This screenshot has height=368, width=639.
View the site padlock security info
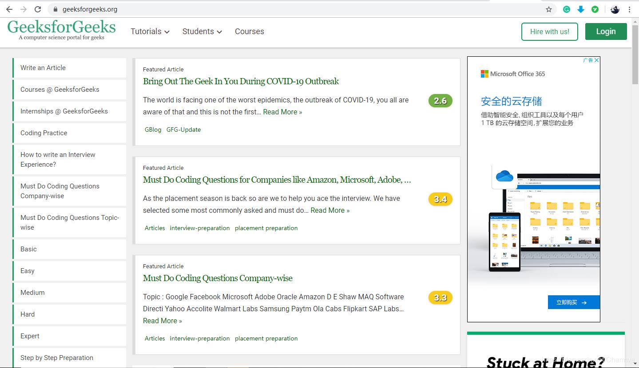56,9
